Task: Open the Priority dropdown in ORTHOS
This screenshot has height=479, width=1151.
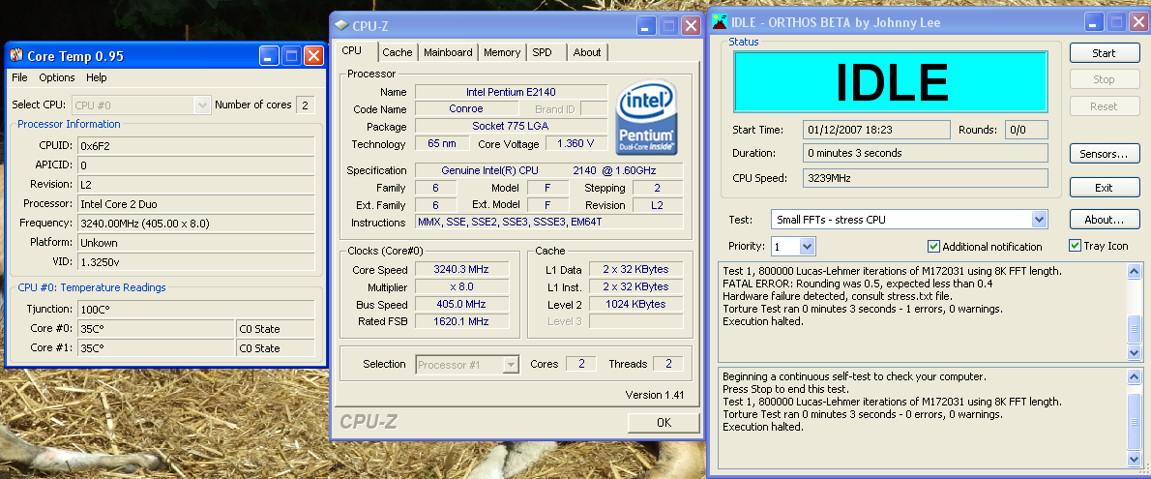Action: point(808,246)
